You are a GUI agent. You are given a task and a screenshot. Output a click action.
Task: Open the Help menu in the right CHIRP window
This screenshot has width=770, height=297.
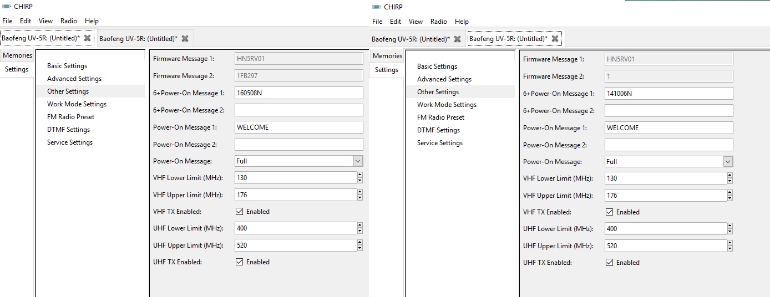pyautogui.click(x=462, y=22)
